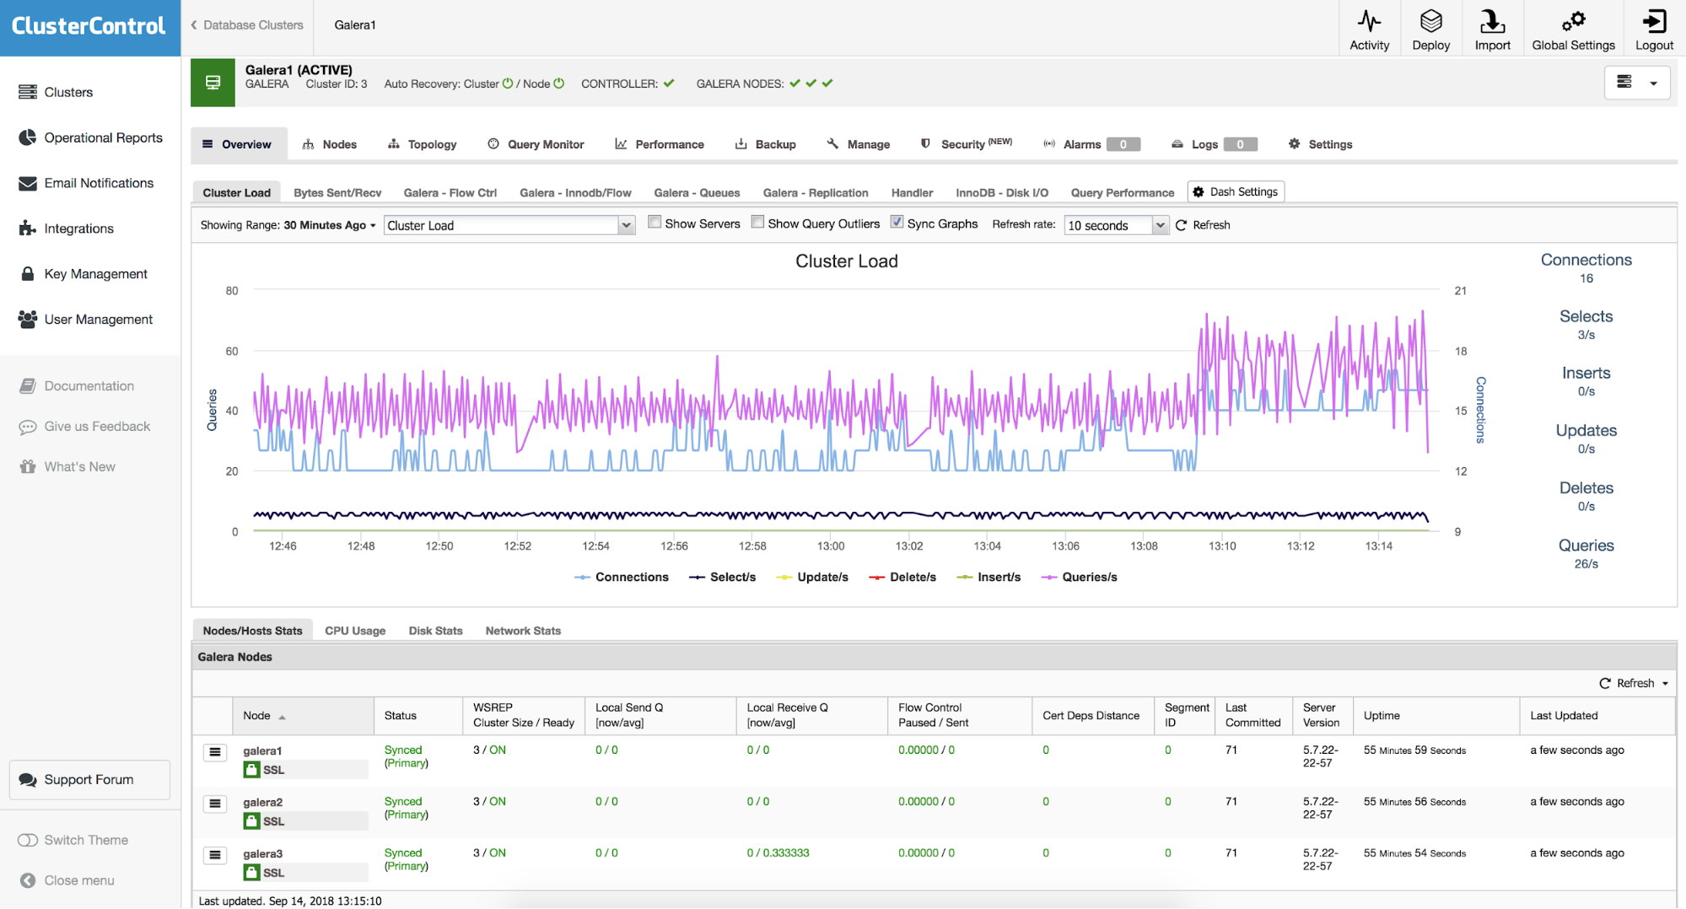This screenshot has height=909, width=1686.
Task: Expand Galera Nodes Refresh dropdown arrow
Action: [x=1665, y=684]
